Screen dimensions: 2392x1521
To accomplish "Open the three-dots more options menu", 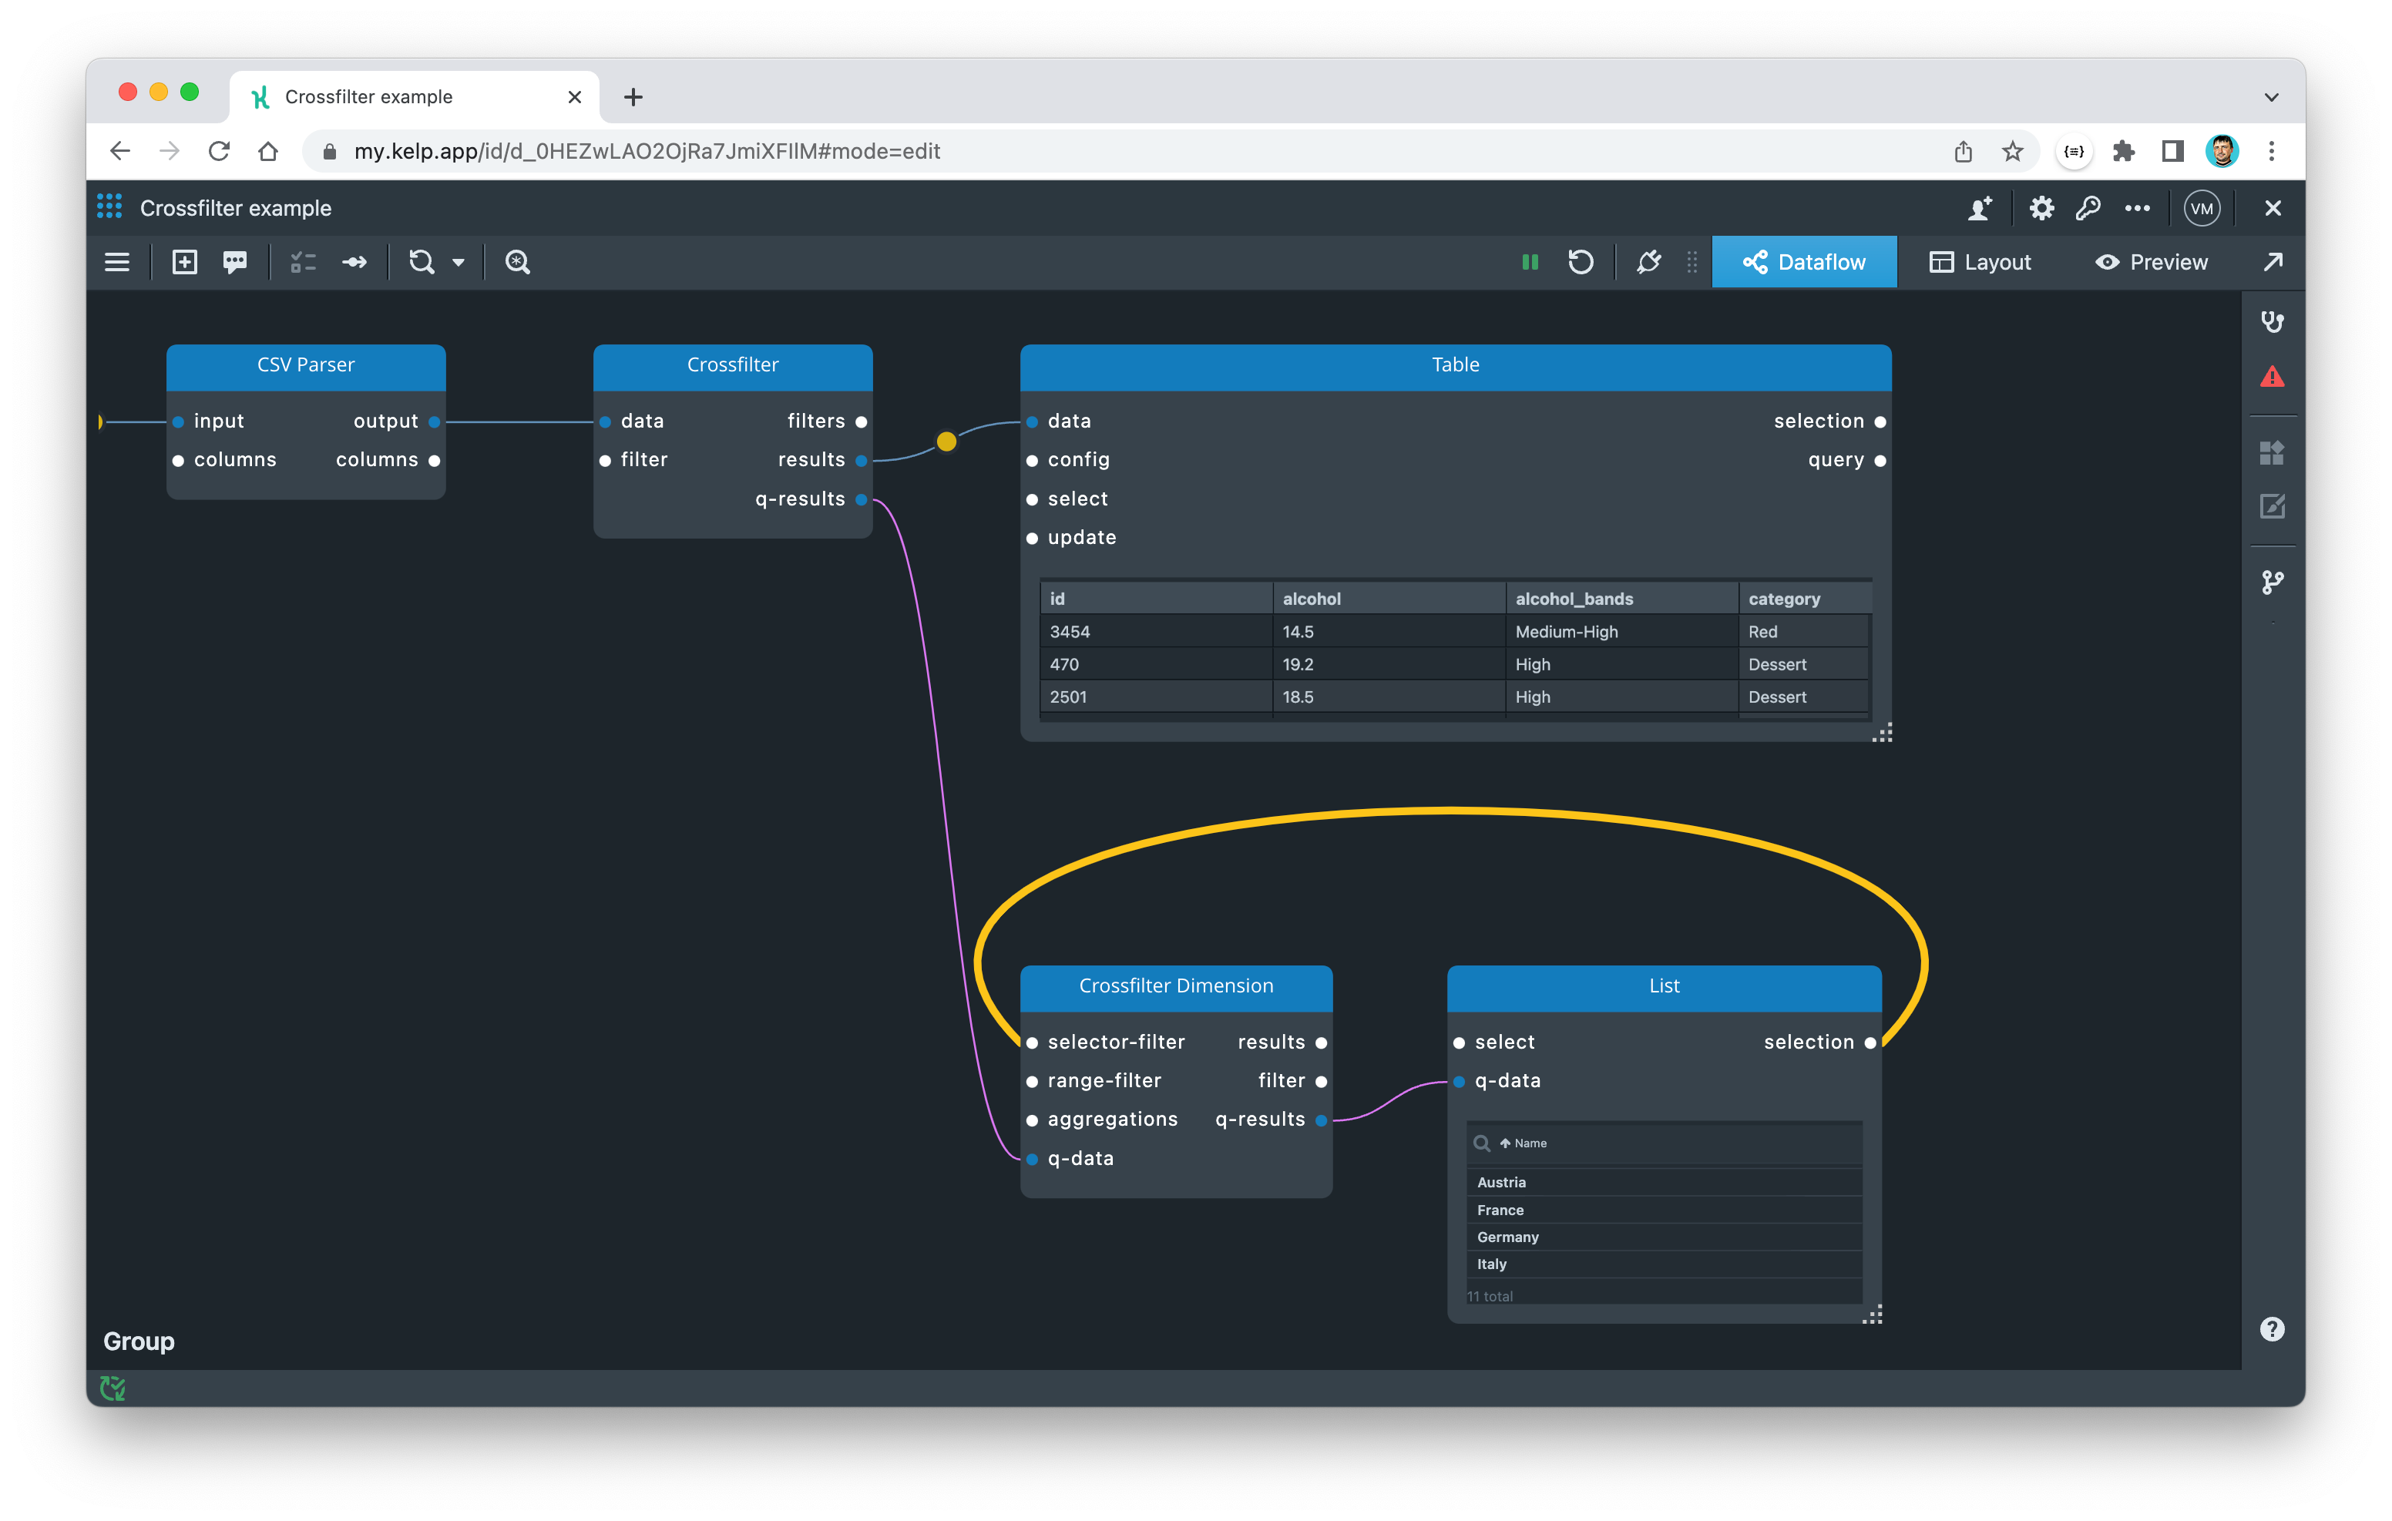I will [x=2137, y=209].
